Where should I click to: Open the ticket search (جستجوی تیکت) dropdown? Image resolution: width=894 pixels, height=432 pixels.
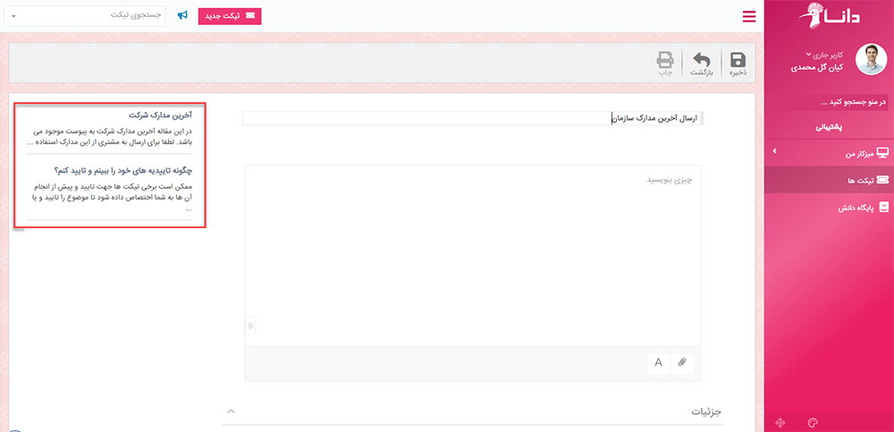[84, 16]
